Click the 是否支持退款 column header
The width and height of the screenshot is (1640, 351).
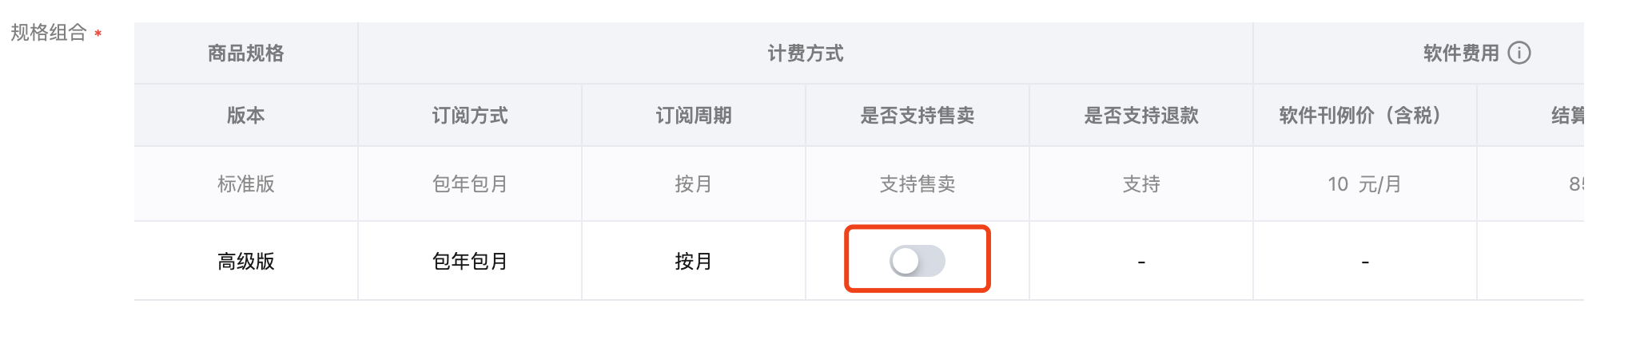(1140, 116)
